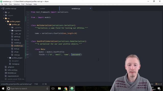The width and height of the screenshot is (163, 91).
Task: Open the Find menu
Action: click(x=23, y=4)
